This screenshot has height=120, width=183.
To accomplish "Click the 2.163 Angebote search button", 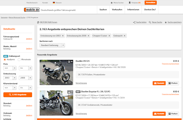I will point(18,95).
